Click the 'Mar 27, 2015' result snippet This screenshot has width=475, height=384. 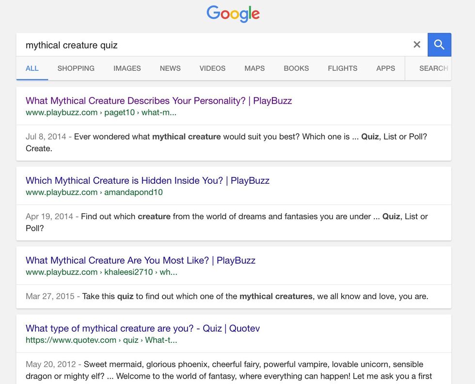227,296
